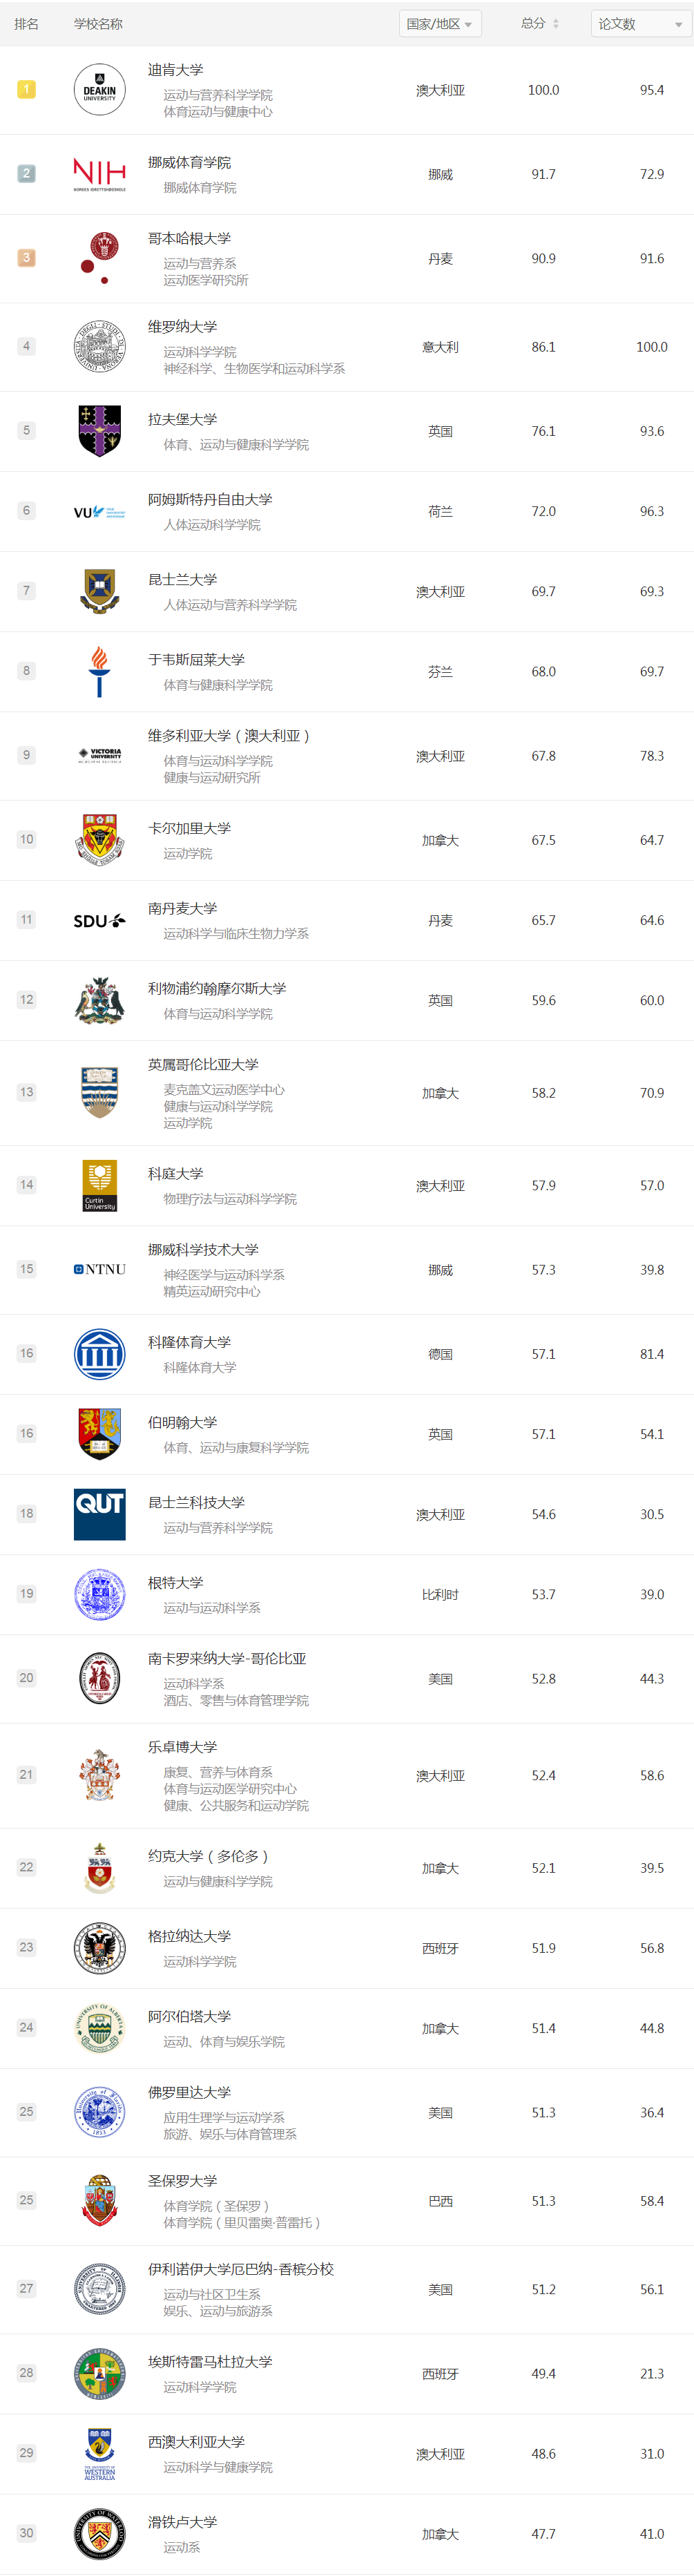Click the VU 阿姆斯特丹自由大学 logo
The height and width of the screenshot is (2576, 694).
coord(100,512)
